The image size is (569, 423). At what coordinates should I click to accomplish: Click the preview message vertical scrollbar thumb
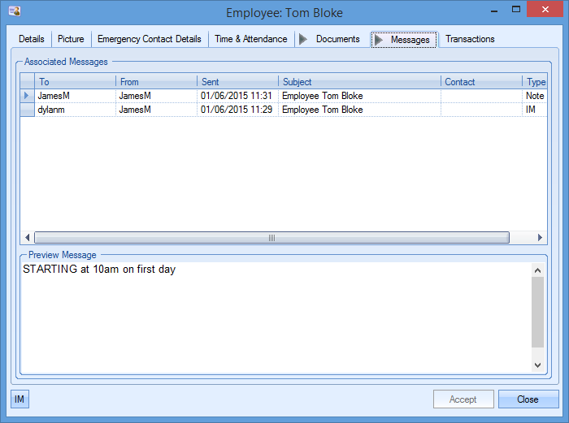(x=537, y=313)
